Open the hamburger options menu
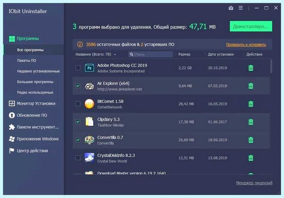This screenshot has width=284, height=198. (x=240, y=8)
